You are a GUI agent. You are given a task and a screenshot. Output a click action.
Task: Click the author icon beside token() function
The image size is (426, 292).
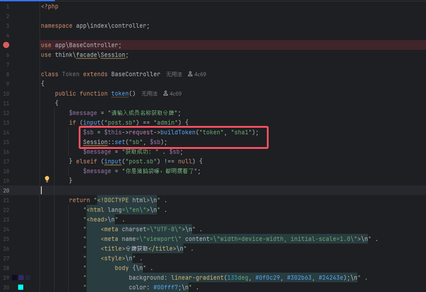[x=165, y=94]
